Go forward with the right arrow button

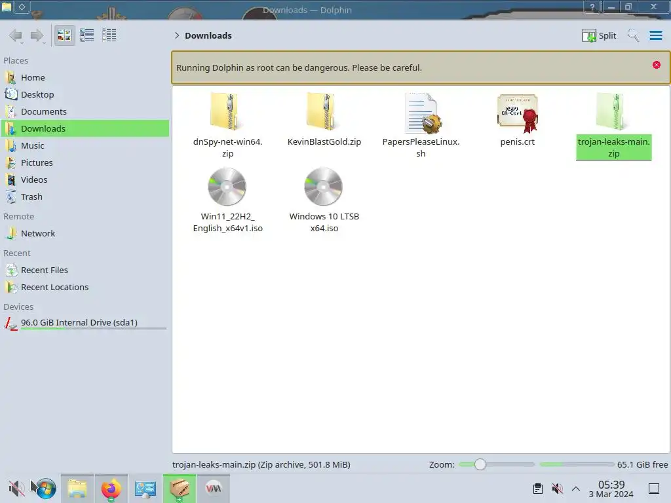37,35
